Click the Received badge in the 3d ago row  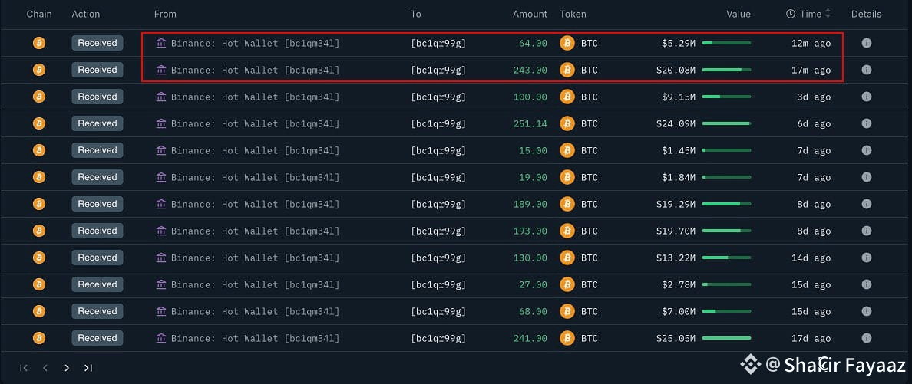pyautogui.click(x=97, y=97)
